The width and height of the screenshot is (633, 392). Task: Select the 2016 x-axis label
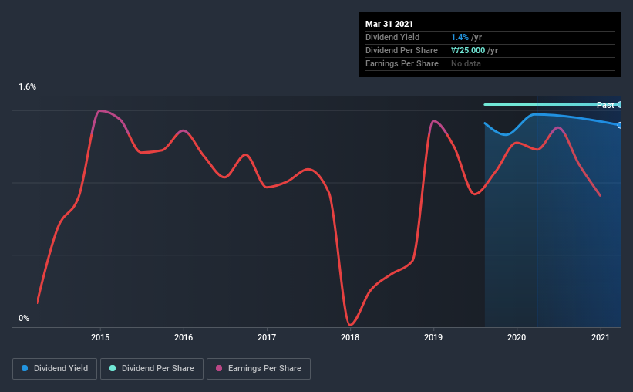(x=184, y=337)
